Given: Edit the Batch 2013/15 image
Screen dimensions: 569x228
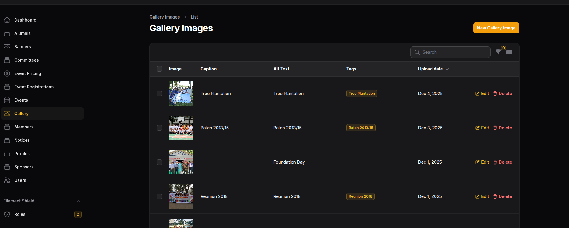Looking at the screenshot, I should pos(482,128).
